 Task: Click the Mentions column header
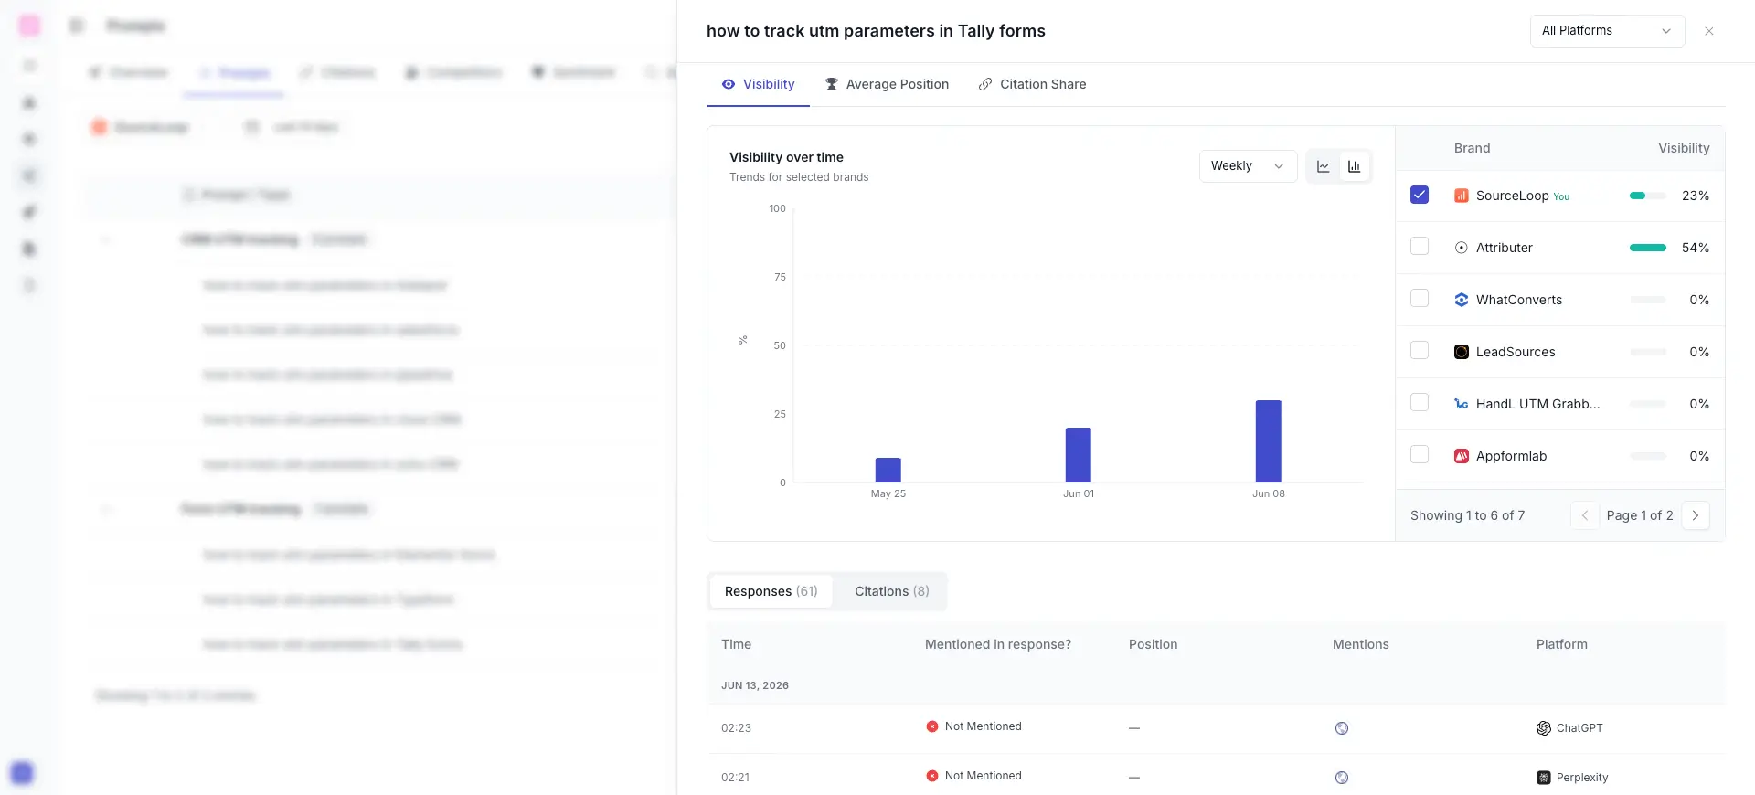click(x=1360, y=644)
